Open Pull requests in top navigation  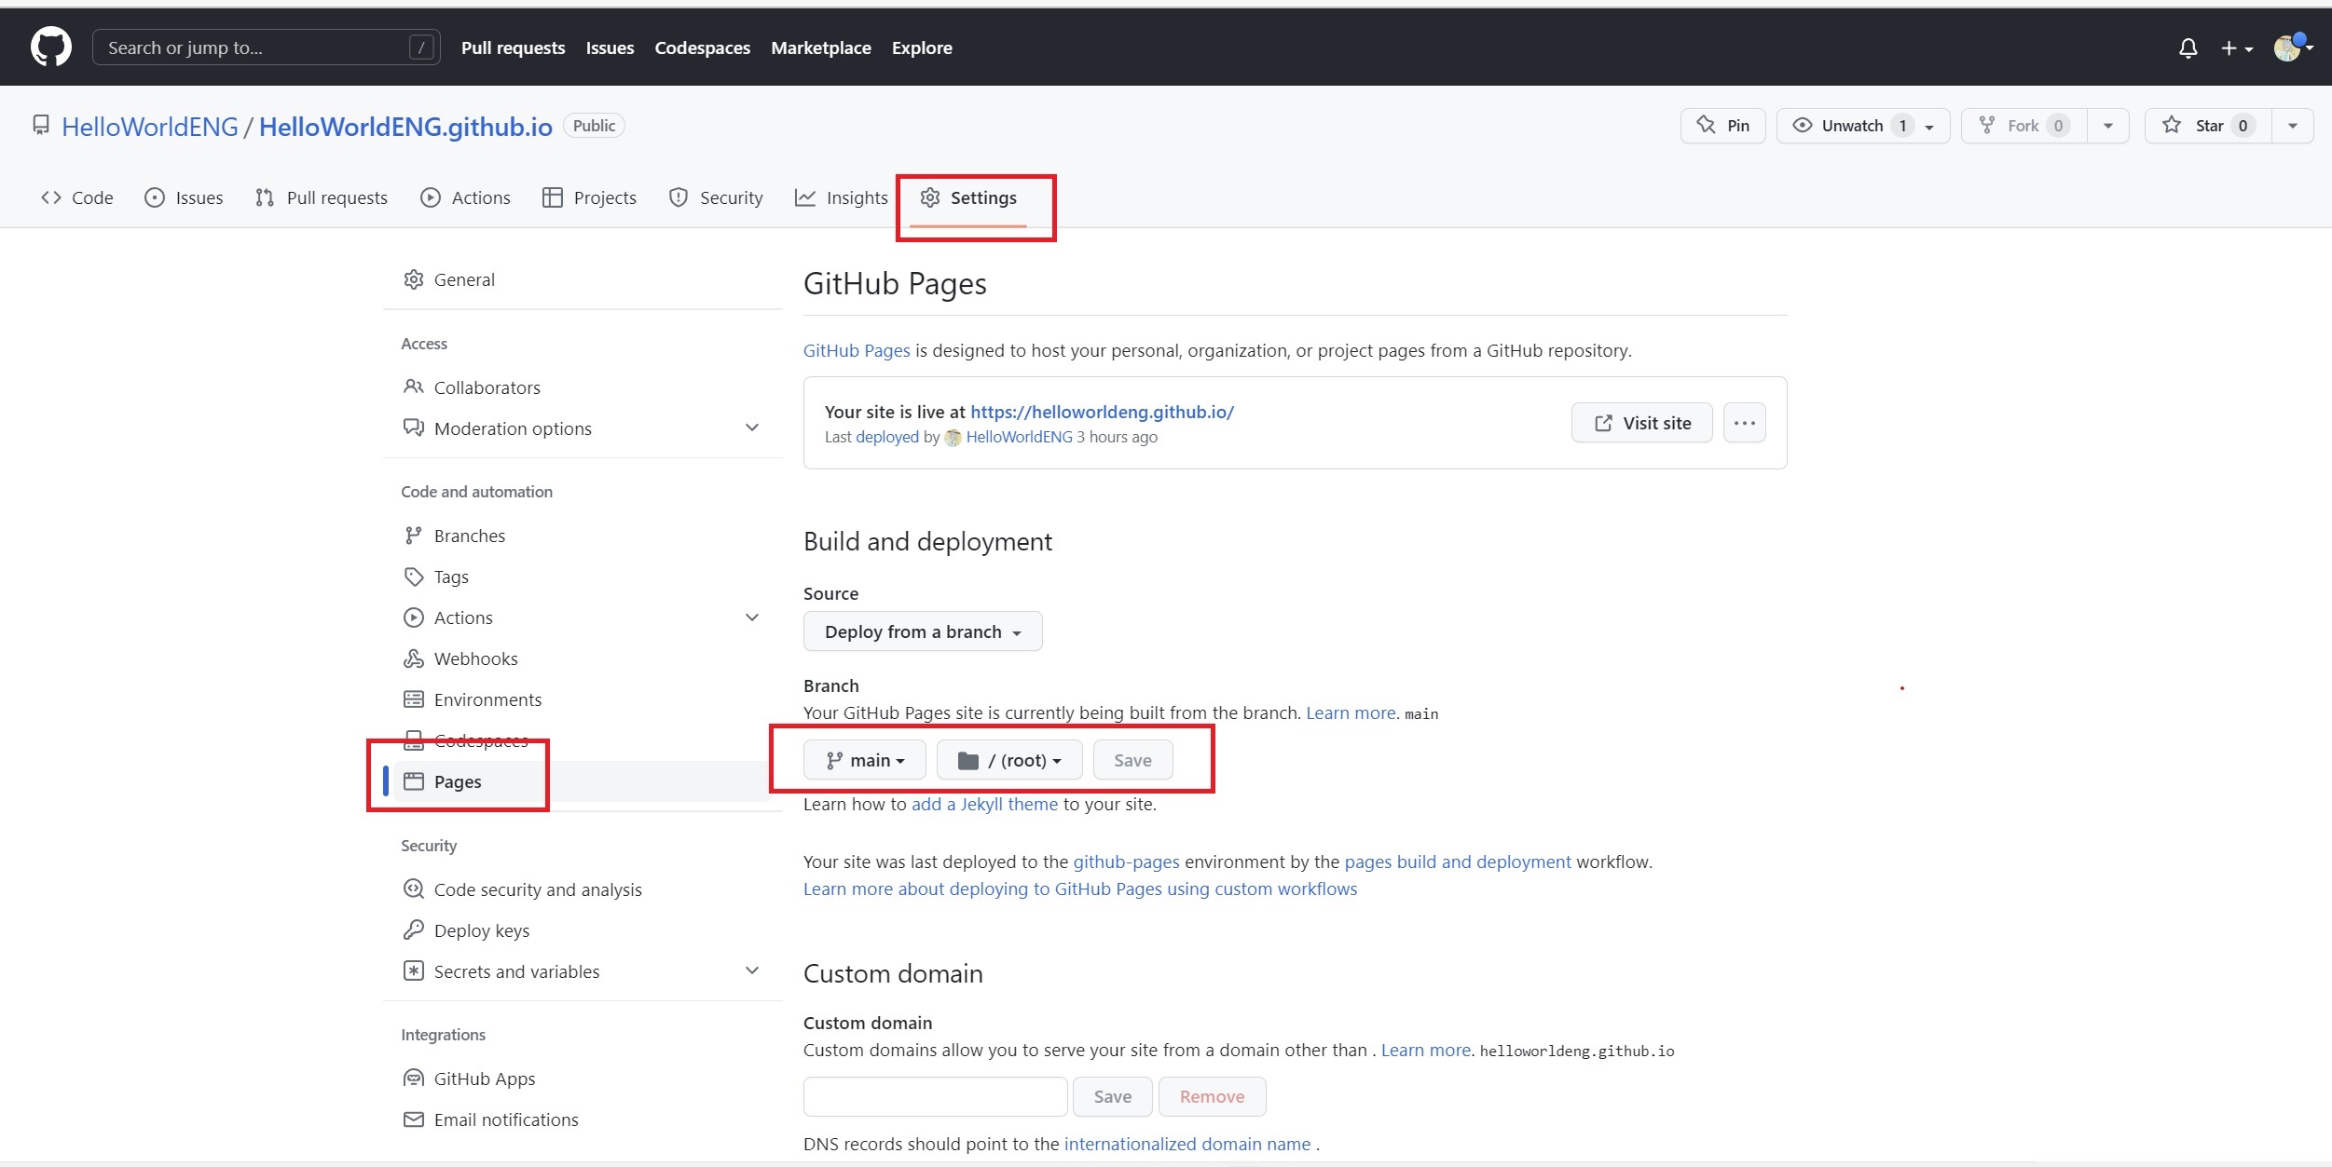pyautogui.click(x=513, y=47)
